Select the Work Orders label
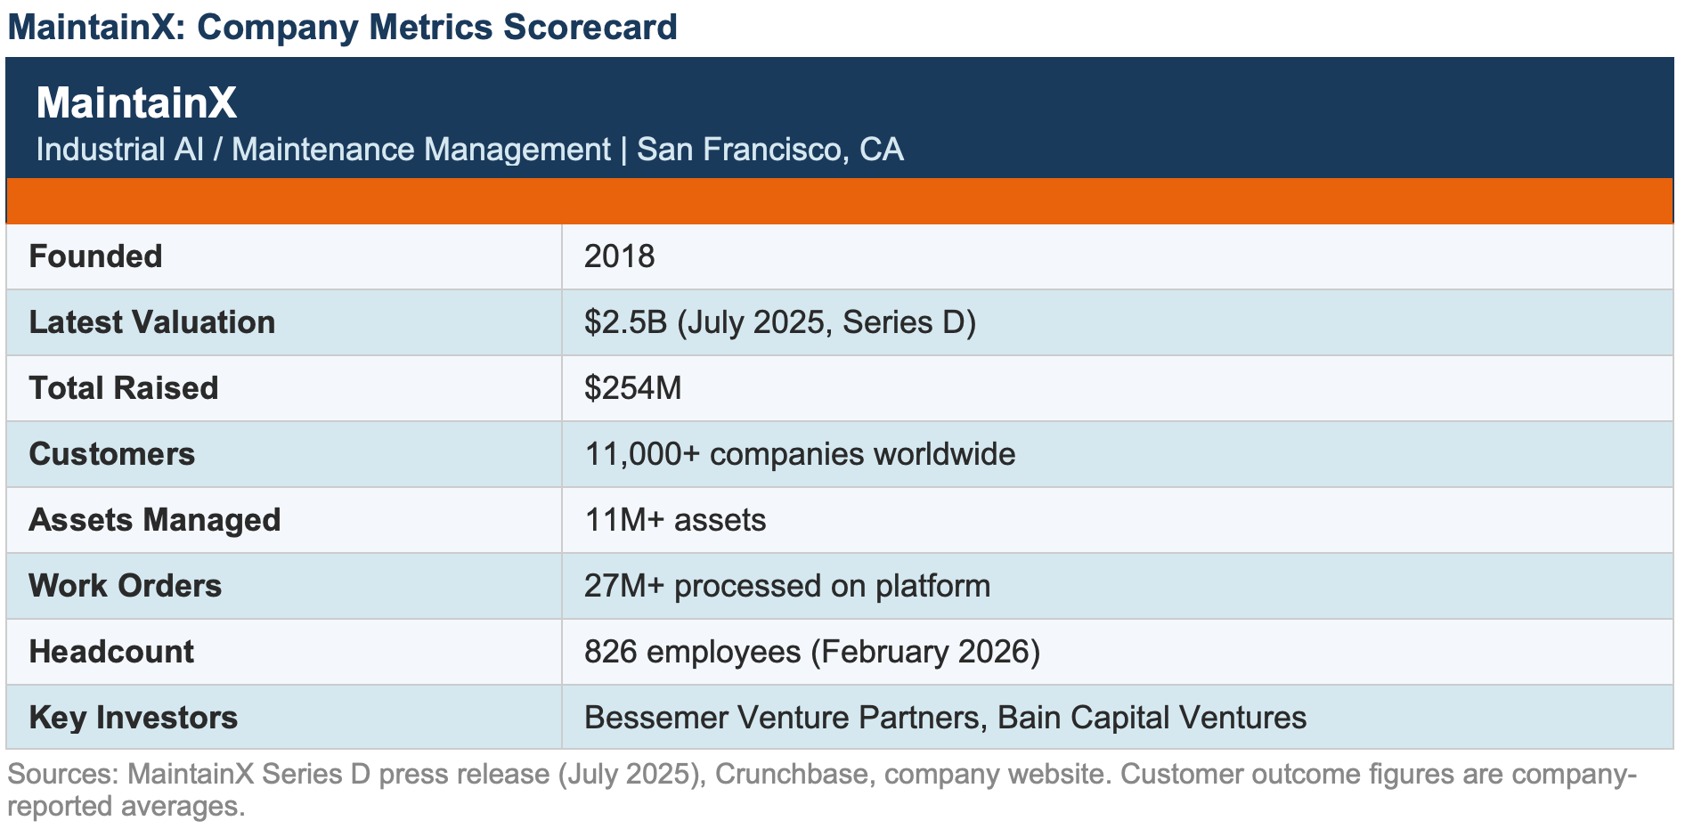The image size is (1685, 837). pyautogui.click(x=125, y=586)
